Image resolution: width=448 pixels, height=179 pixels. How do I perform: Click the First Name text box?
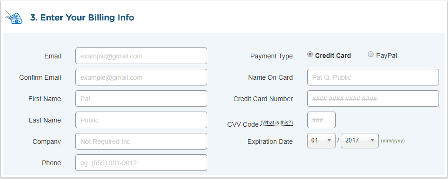point(141,99)
